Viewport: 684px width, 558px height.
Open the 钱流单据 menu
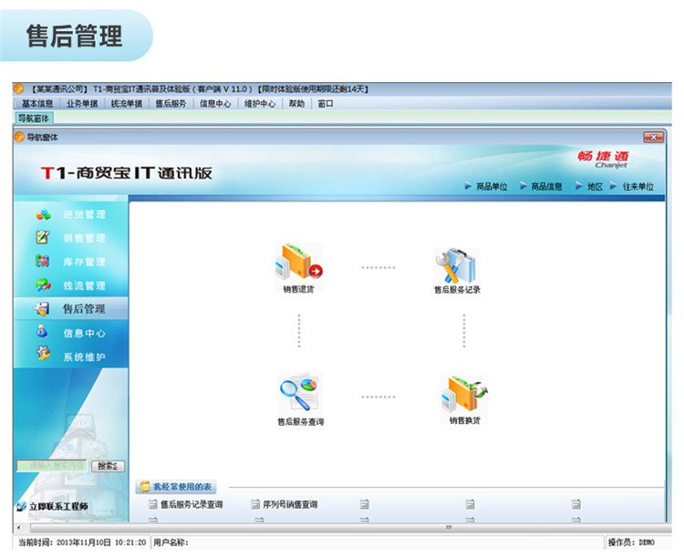[x=127, y=104]
